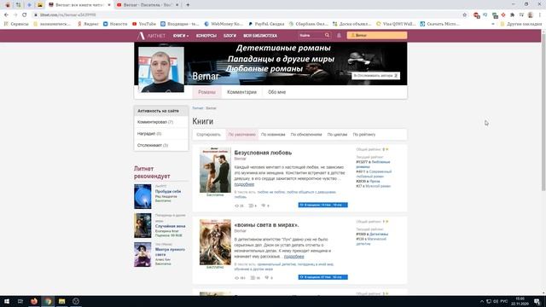546x307 pixels.
Task: Open the Windows Start button
Action: [7, 301]
